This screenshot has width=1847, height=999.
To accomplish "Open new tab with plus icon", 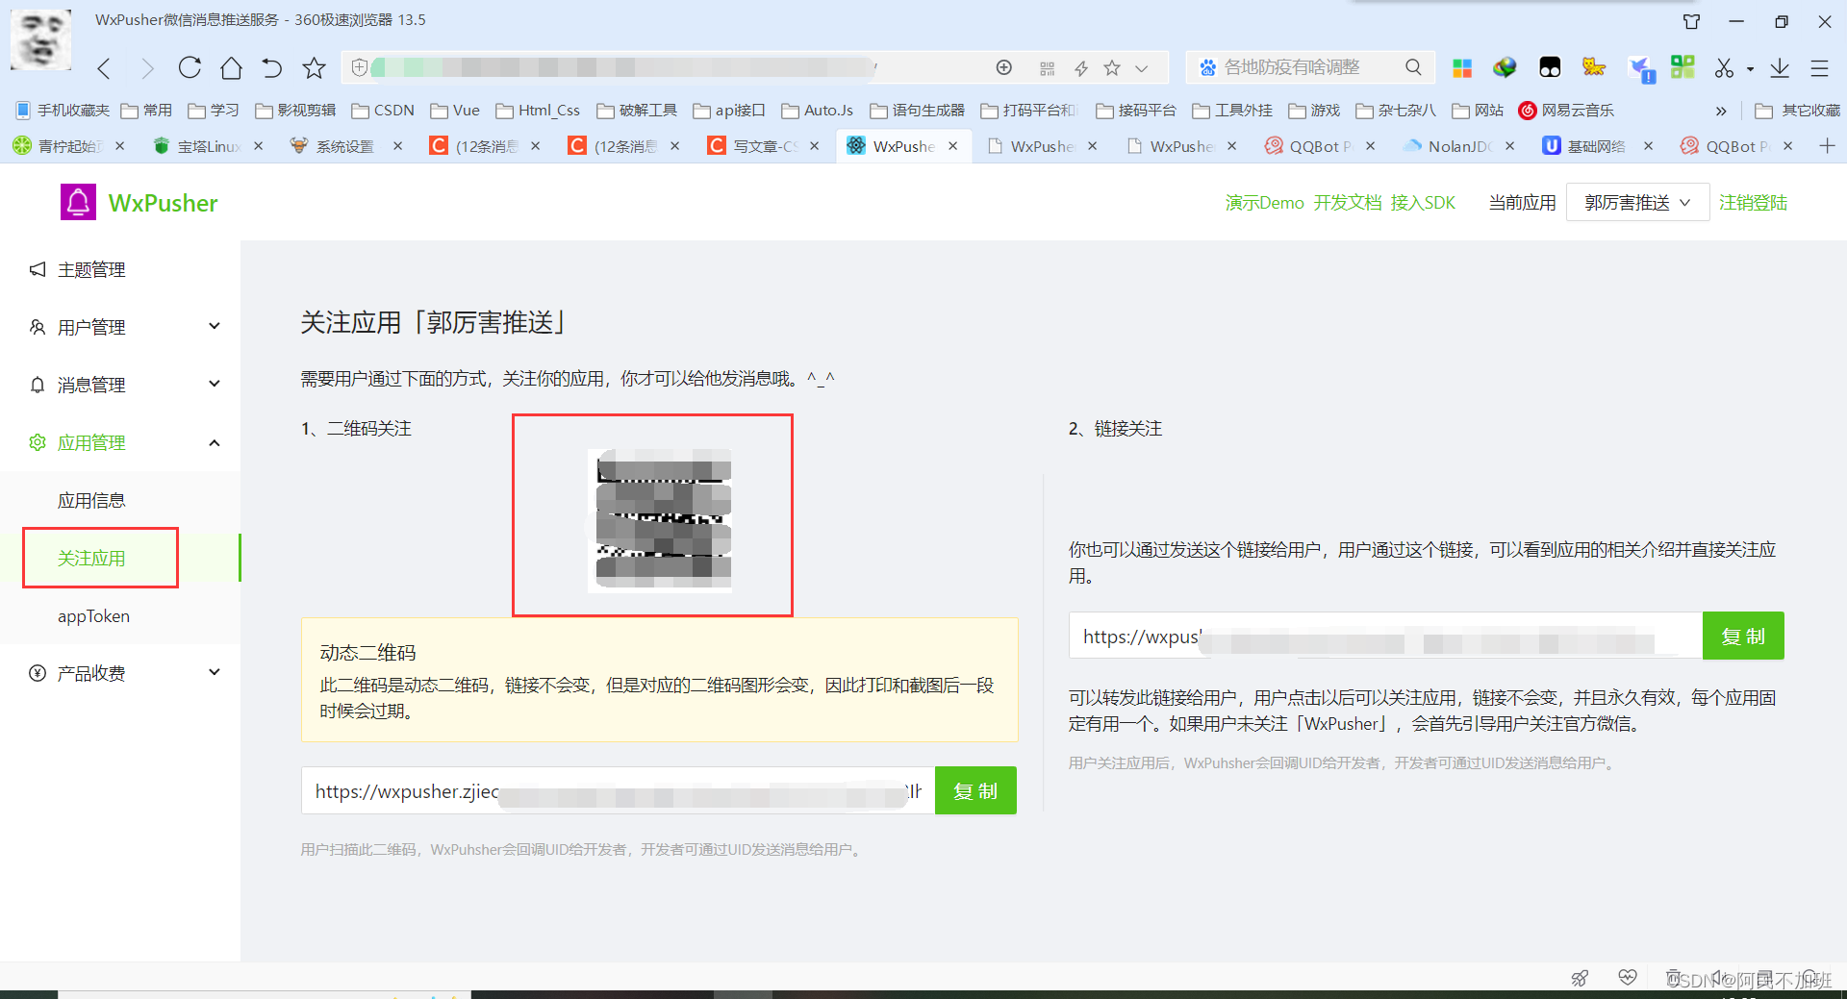I will tap(1828, 145).
